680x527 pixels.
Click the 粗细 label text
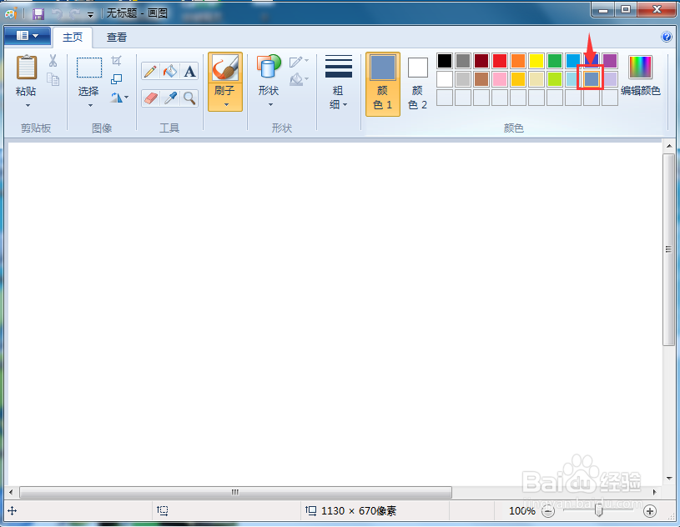[338, 98]
